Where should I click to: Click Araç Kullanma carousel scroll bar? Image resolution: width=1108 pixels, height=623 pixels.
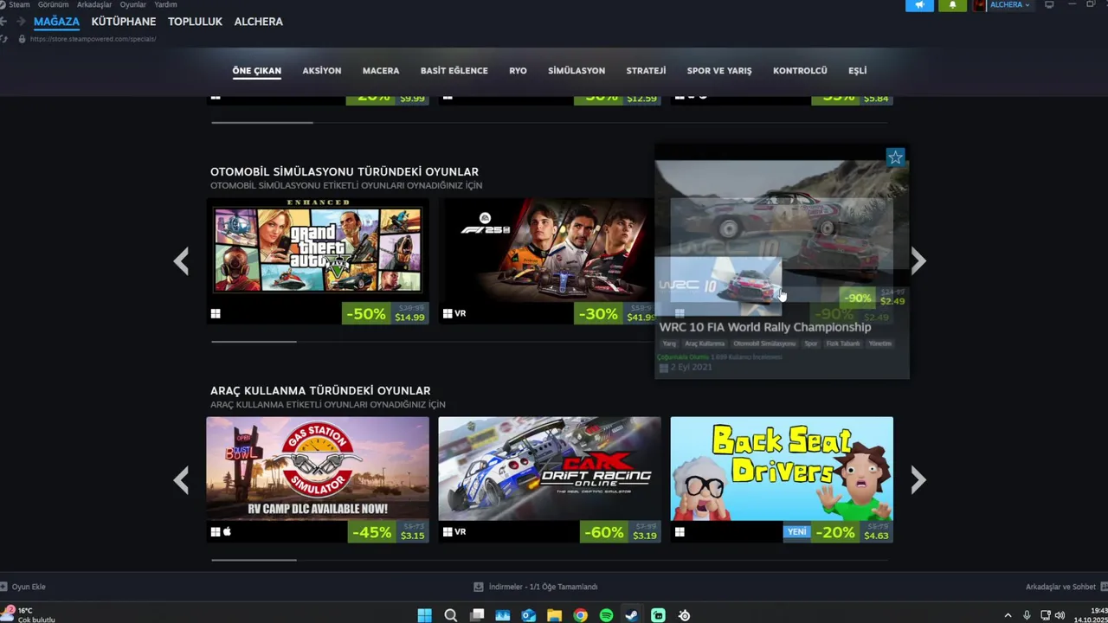pos(254,560)
